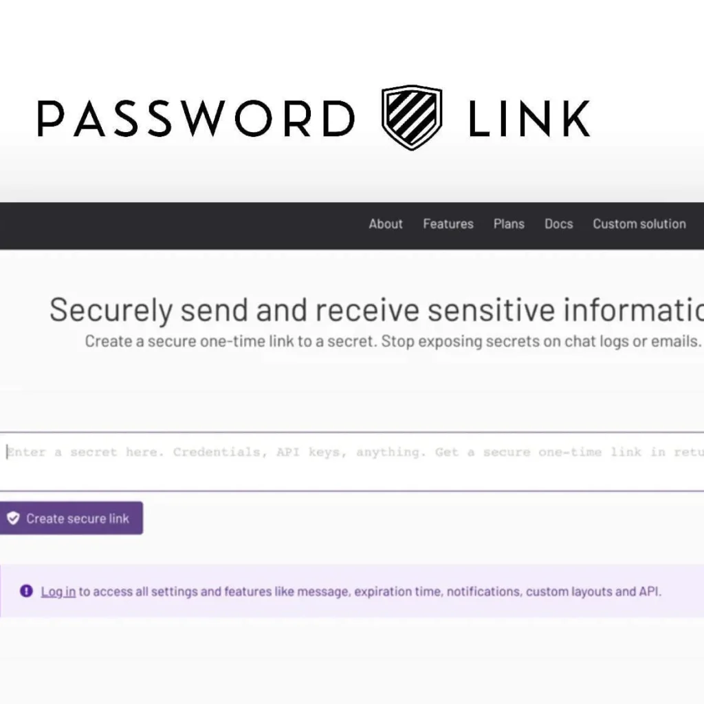Click the checkmark shield icon on the purple button
Image resolution: width=704 pixels, height=704 pixels.
13,518
